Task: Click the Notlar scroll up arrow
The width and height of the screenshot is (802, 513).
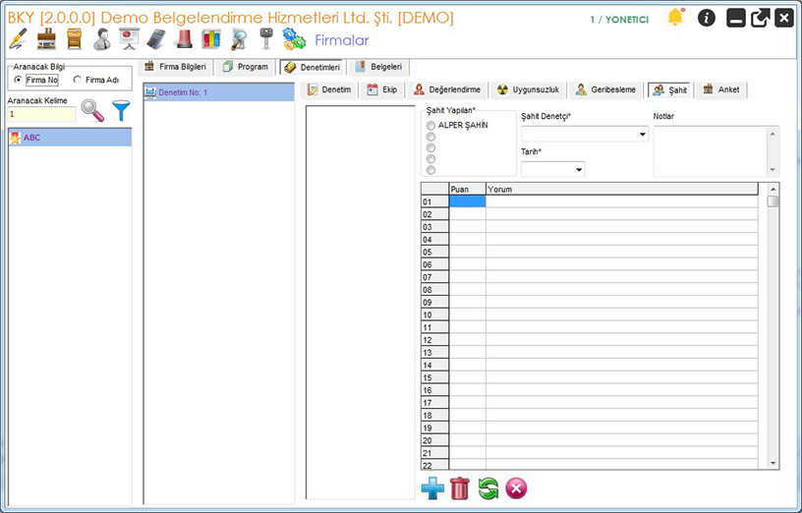Action: coord(773,134)
